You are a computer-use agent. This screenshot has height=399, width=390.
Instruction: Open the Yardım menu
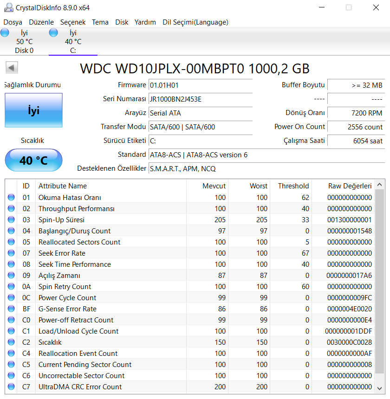[145, 22]
